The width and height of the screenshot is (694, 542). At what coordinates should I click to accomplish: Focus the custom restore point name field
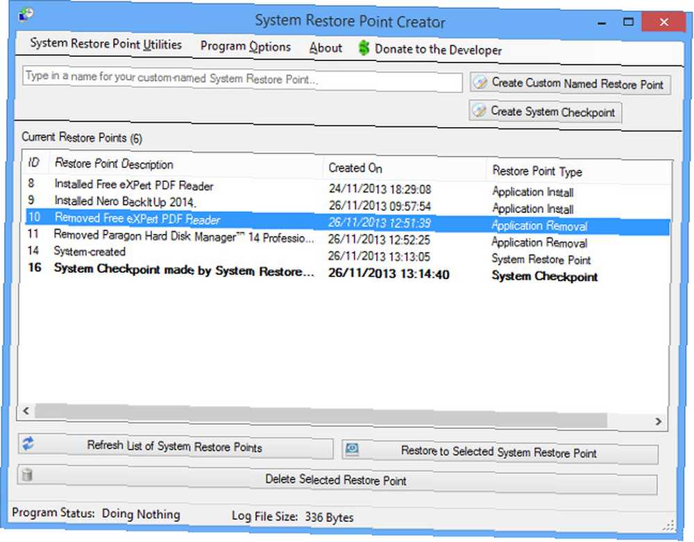point(242,78)
